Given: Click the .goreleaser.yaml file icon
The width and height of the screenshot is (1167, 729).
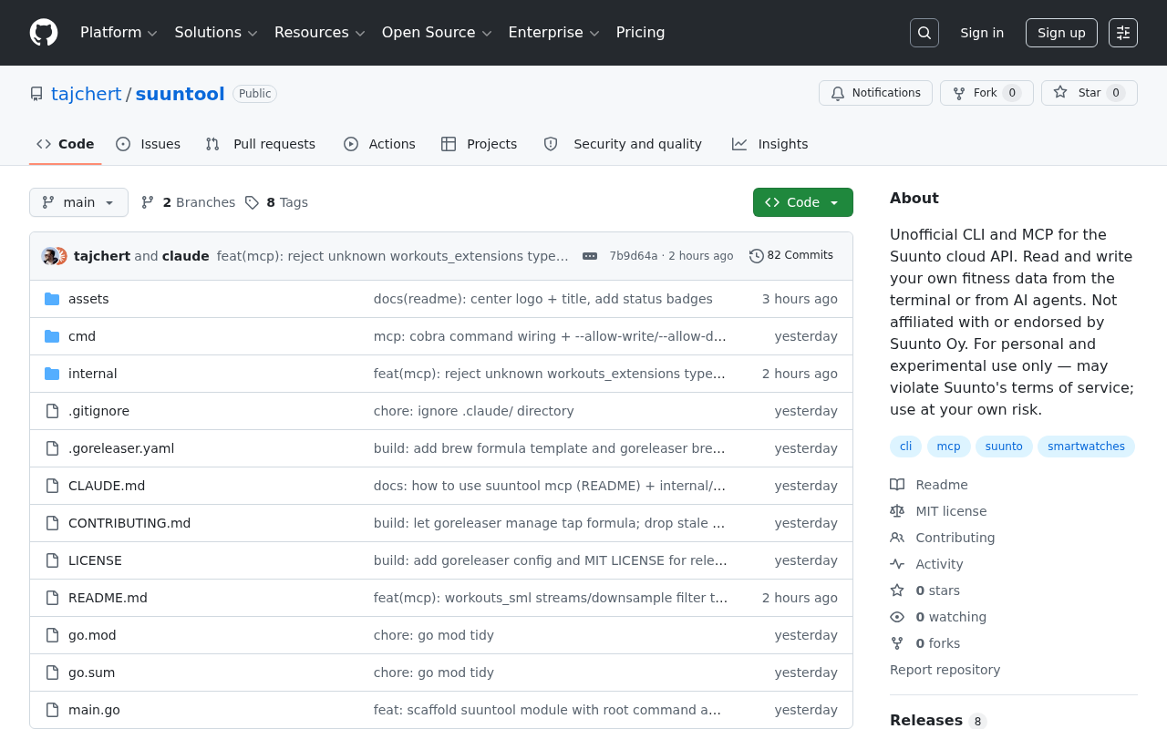Looking at the screenshot, I should click(x=52, y=448).
